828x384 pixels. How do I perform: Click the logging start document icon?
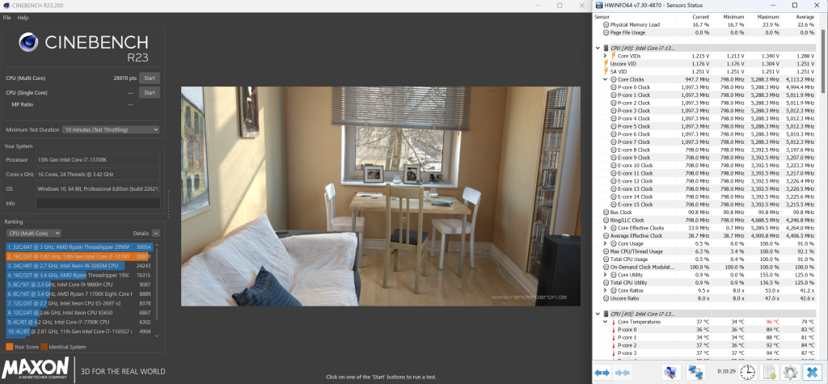coord(769,372)
